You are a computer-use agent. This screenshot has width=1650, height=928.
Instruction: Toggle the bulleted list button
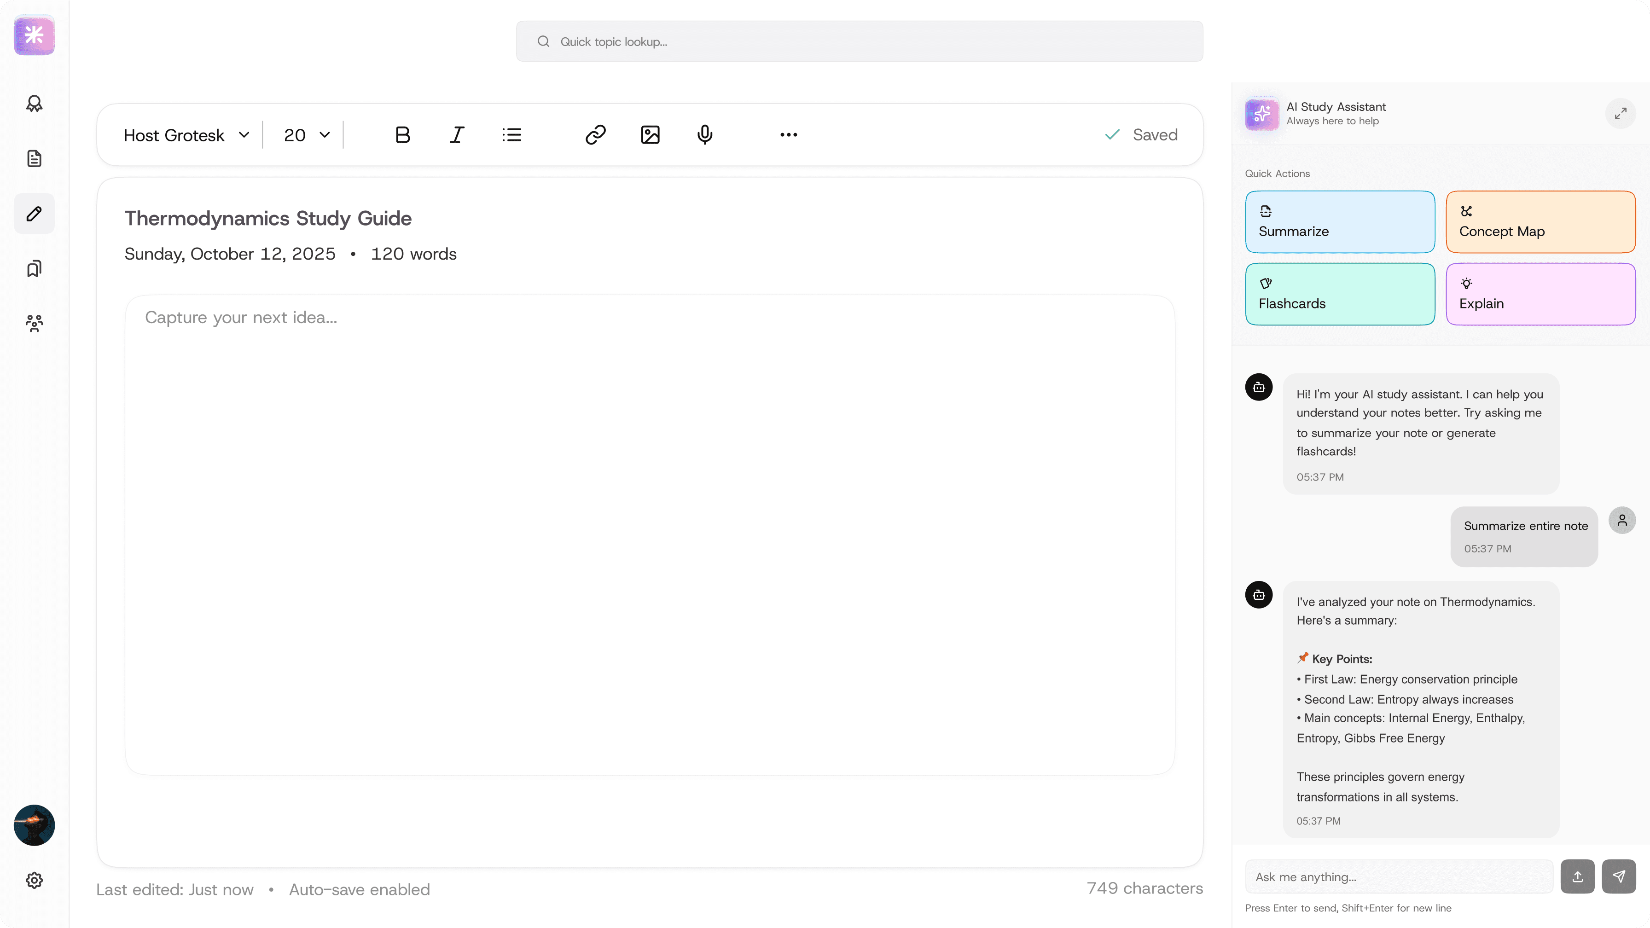pyautogui.click(x=512, y=134)
